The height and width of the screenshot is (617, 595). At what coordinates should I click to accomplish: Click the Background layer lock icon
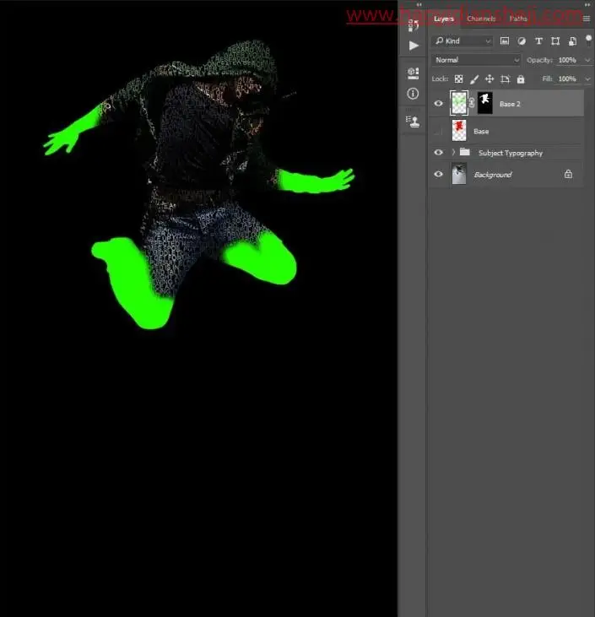point(568,174)
